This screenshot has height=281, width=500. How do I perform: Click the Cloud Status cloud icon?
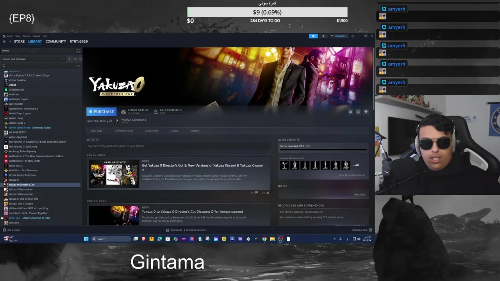pos(123,112)
